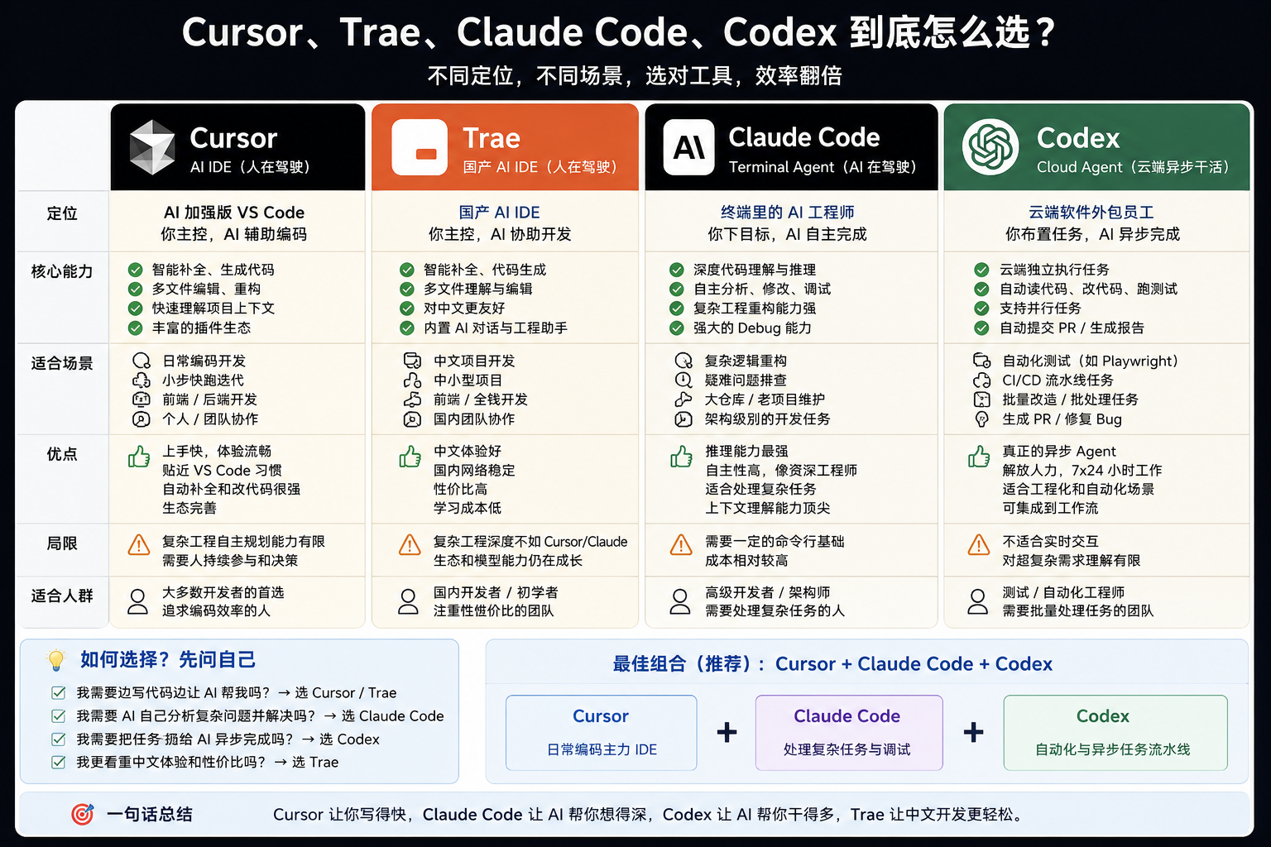
Task: Select the Codex 自动化与异步任务流水线 card
Action: coord(1115,733)
